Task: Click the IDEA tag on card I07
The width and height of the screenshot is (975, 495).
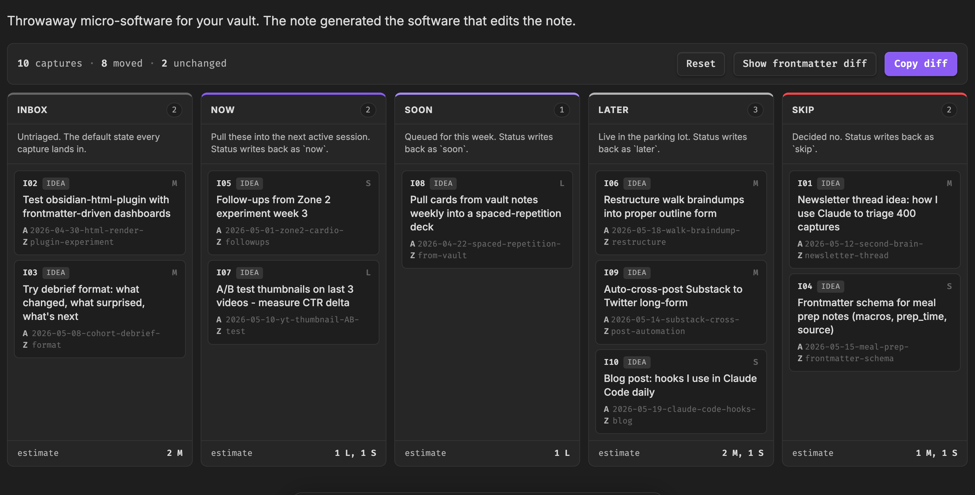Action: coord(250,273)
